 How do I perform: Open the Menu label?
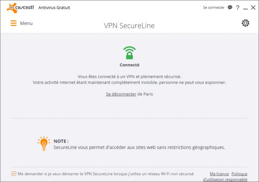pos(26,23)
